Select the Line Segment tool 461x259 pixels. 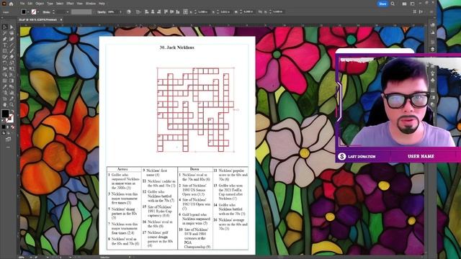coord(12,45)
